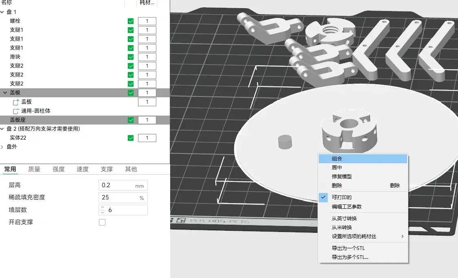The width and height of the screenshot is (458, 278).
Task: Click the filament number field for 实体22
Action: (147, 138)
